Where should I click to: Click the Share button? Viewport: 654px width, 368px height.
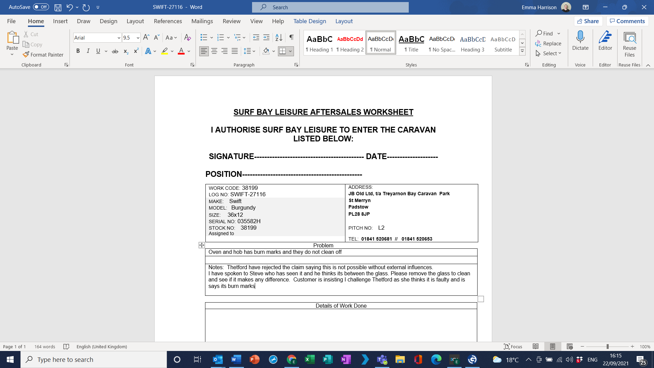(x=588, y=21)
